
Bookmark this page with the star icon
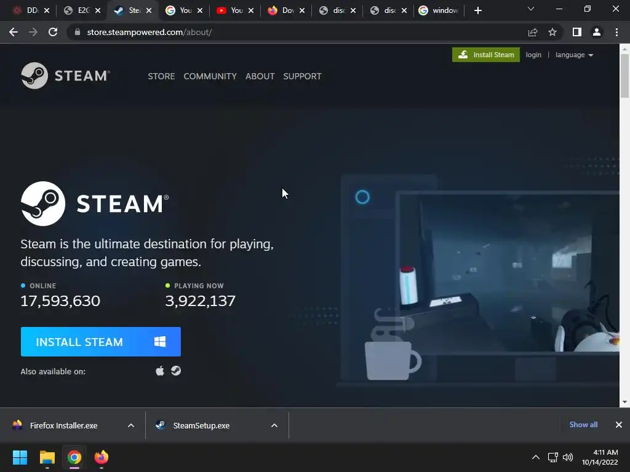pyautogui.click(x=552, y=32)
